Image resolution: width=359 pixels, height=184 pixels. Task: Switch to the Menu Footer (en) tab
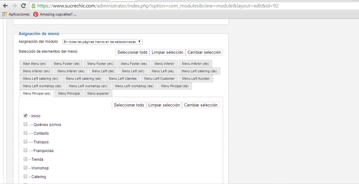(100, 63)
